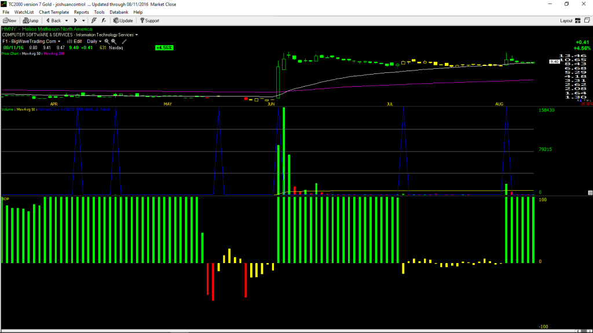This screenshot has height=333, width=593.
Task: Click the lightning bolt toolbar icon
Action: tap(94, 21)
